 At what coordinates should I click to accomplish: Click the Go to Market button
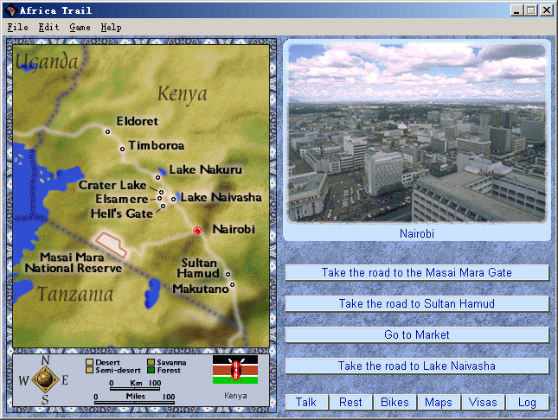pyautogui.click(x=417, y=334)
